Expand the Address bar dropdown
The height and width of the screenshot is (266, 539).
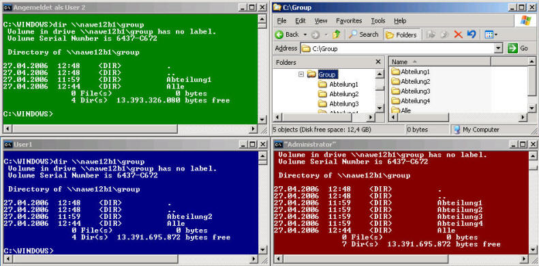498,48
